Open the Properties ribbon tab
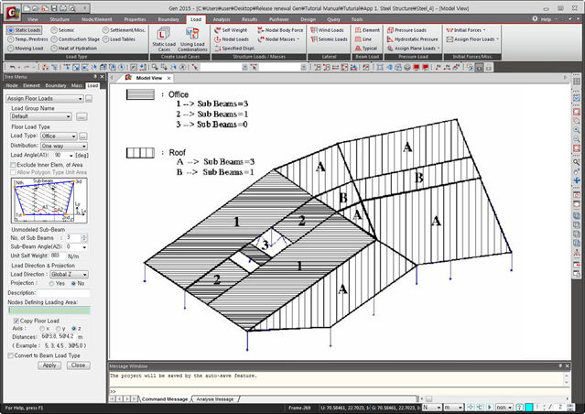 click(x=135, y=19)
